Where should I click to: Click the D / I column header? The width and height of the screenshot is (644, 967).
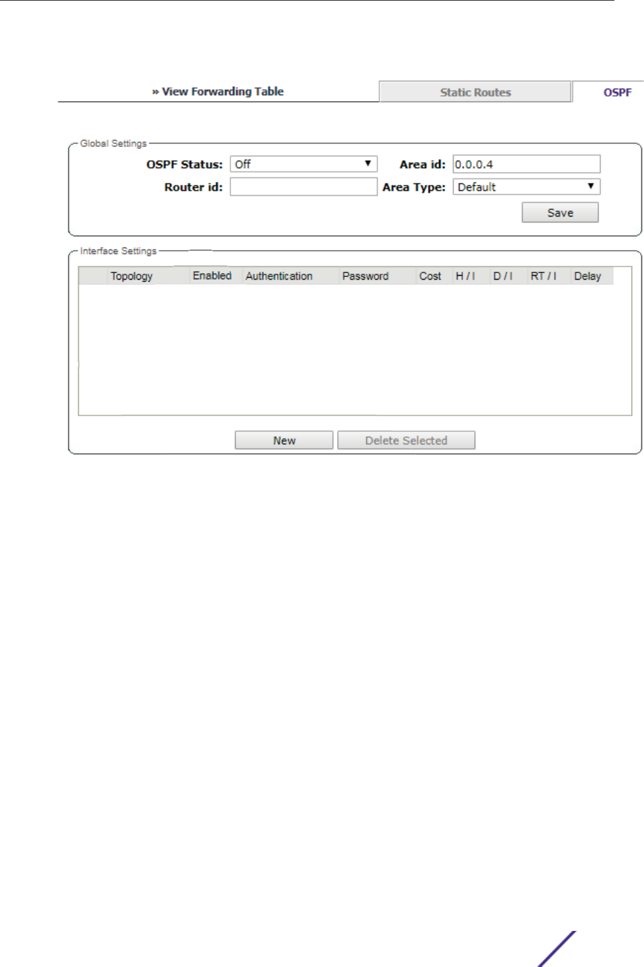(503, 276)
